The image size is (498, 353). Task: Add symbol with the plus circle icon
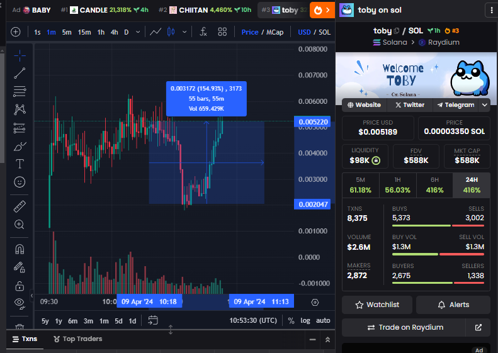[x=16, y=31]
